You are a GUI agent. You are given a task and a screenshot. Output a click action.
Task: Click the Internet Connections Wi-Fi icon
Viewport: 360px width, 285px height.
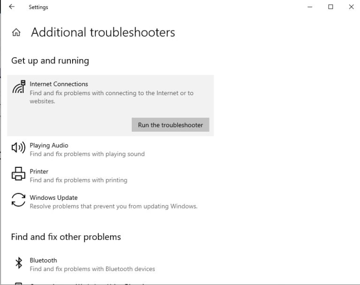coord(19,87)
